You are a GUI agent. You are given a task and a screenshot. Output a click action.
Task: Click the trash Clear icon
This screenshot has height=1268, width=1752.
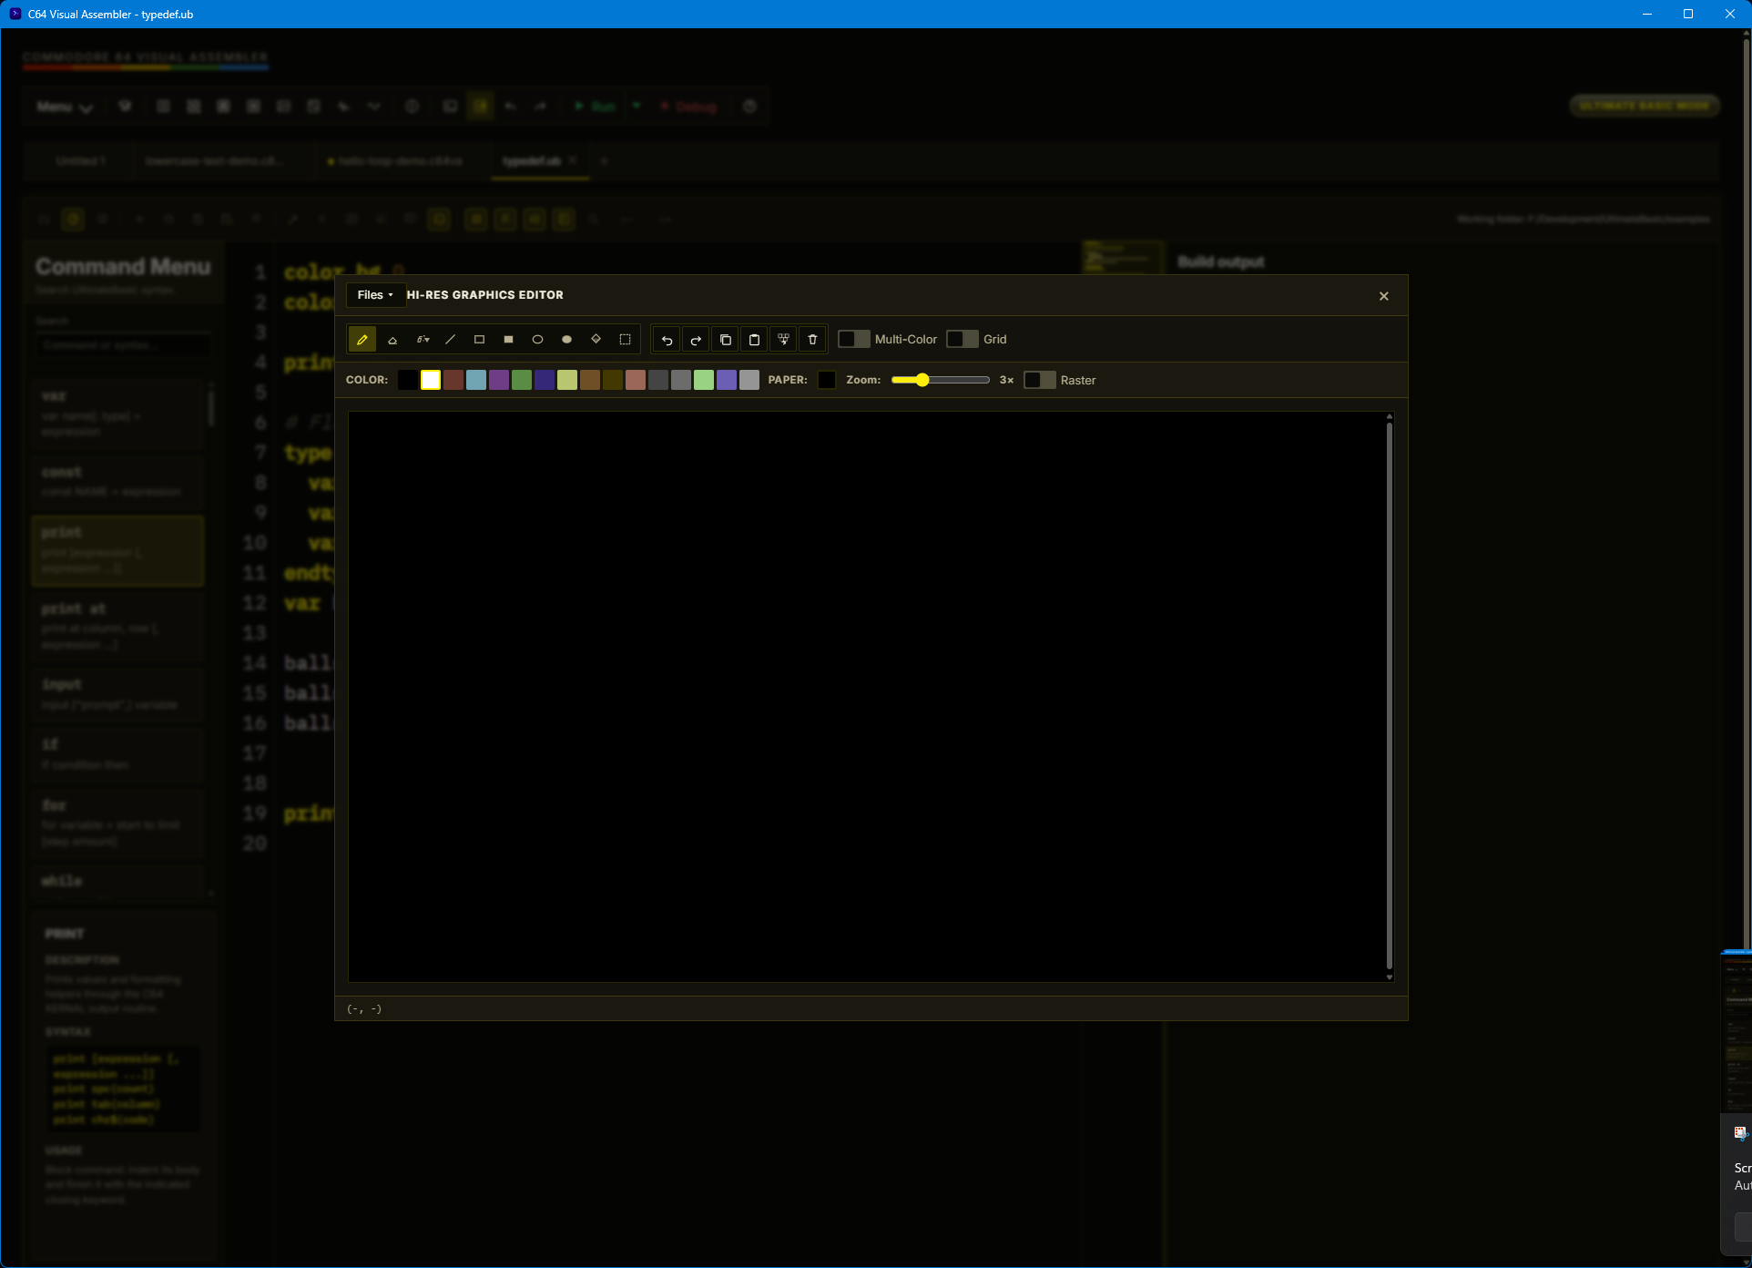(812, 340)
